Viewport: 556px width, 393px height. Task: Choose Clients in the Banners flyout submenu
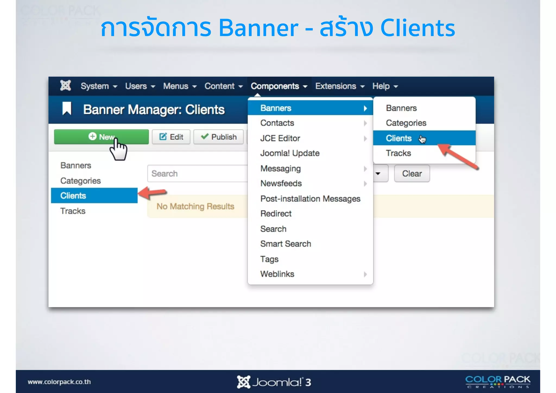point(424,138)
